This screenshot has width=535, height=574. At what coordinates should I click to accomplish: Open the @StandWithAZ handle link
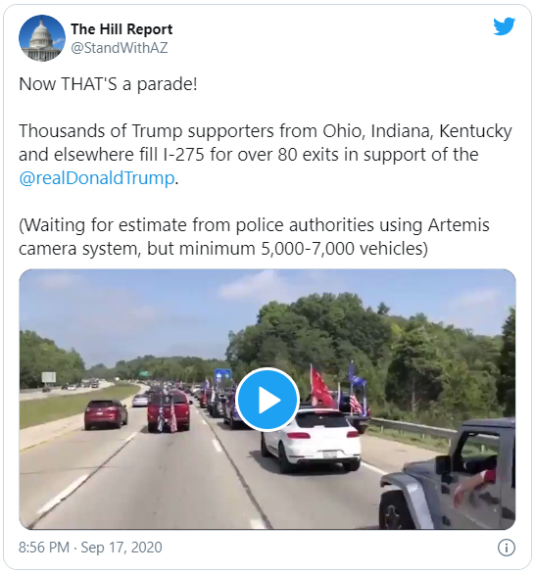click(x=119, y=48)
